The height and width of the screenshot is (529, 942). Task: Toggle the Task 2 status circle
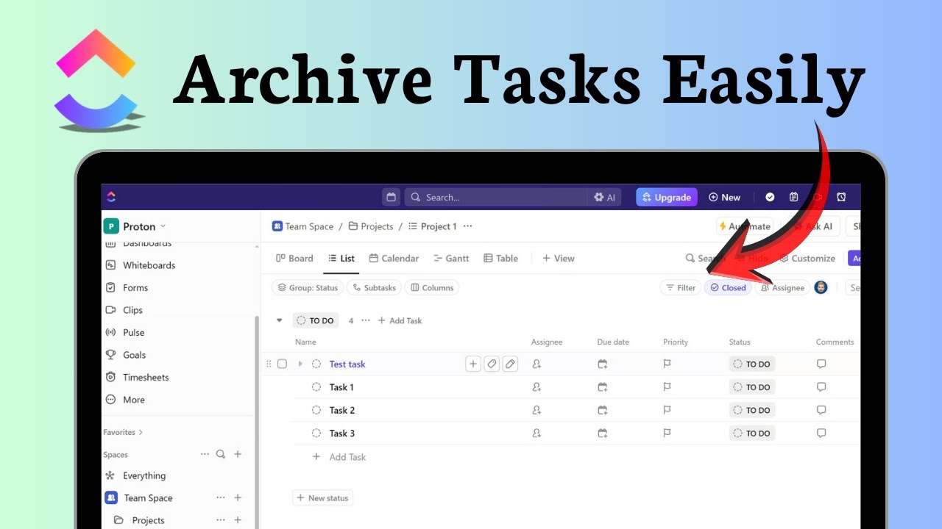[x=316, y=410]
